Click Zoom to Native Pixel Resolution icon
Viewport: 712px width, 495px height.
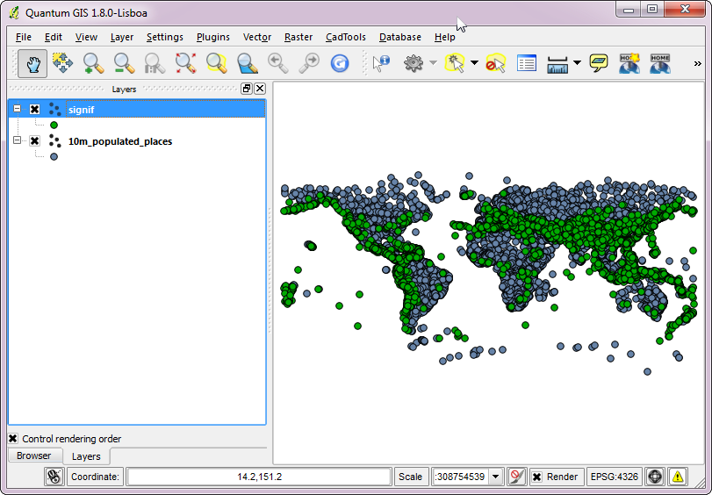point(155,63)
